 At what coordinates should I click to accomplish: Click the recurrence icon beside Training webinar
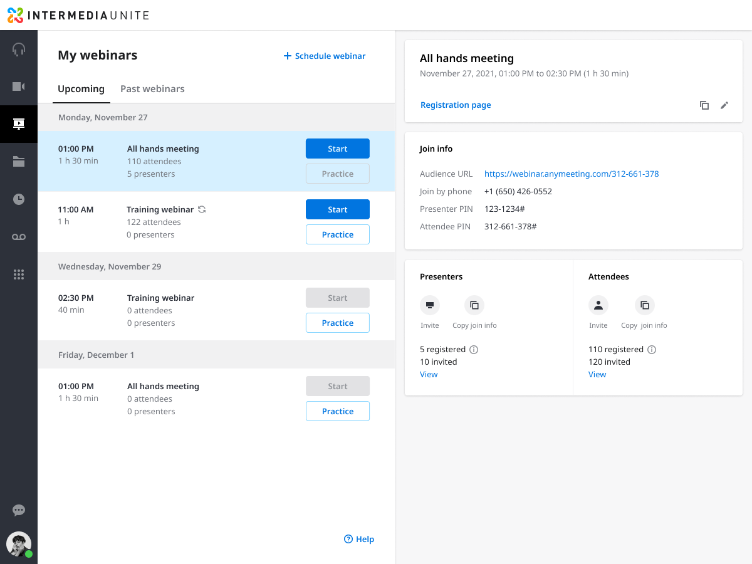coord(203,209)
